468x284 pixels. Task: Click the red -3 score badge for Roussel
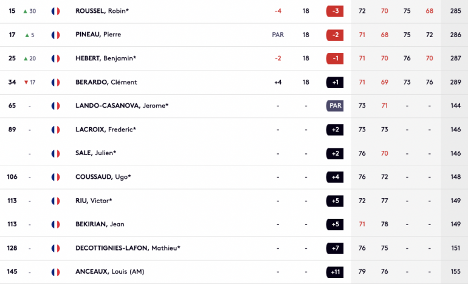pos(335,11)
